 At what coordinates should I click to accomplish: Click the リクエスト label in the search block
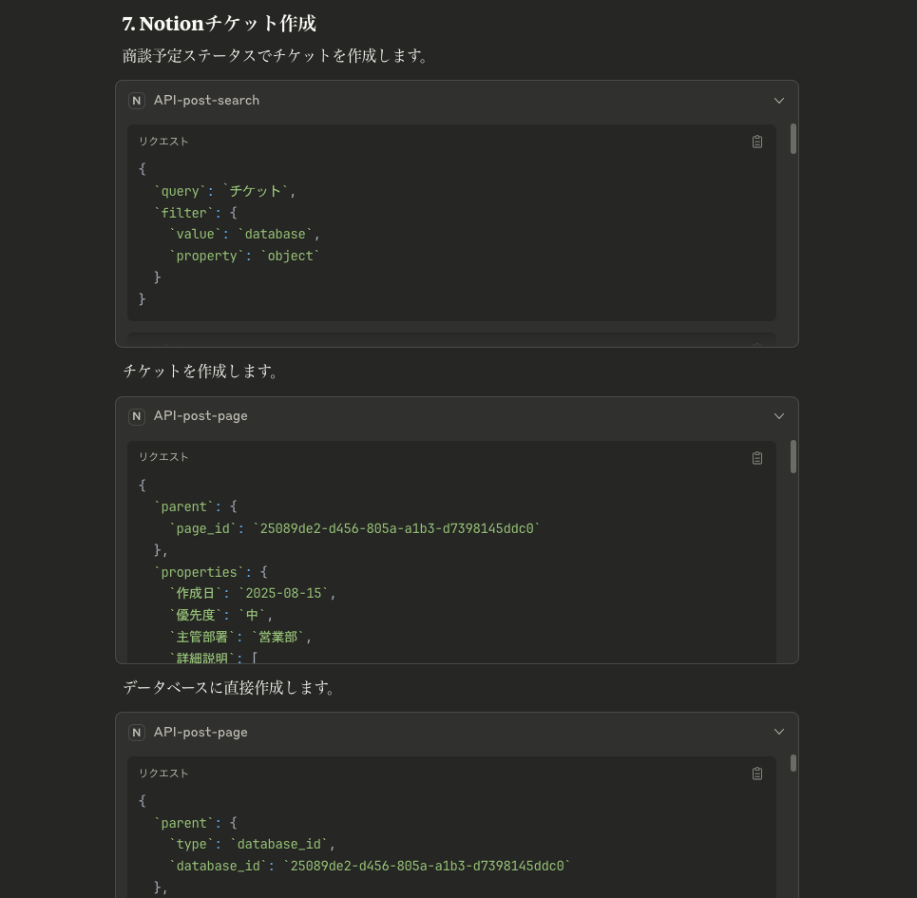(x=163, y=142)
